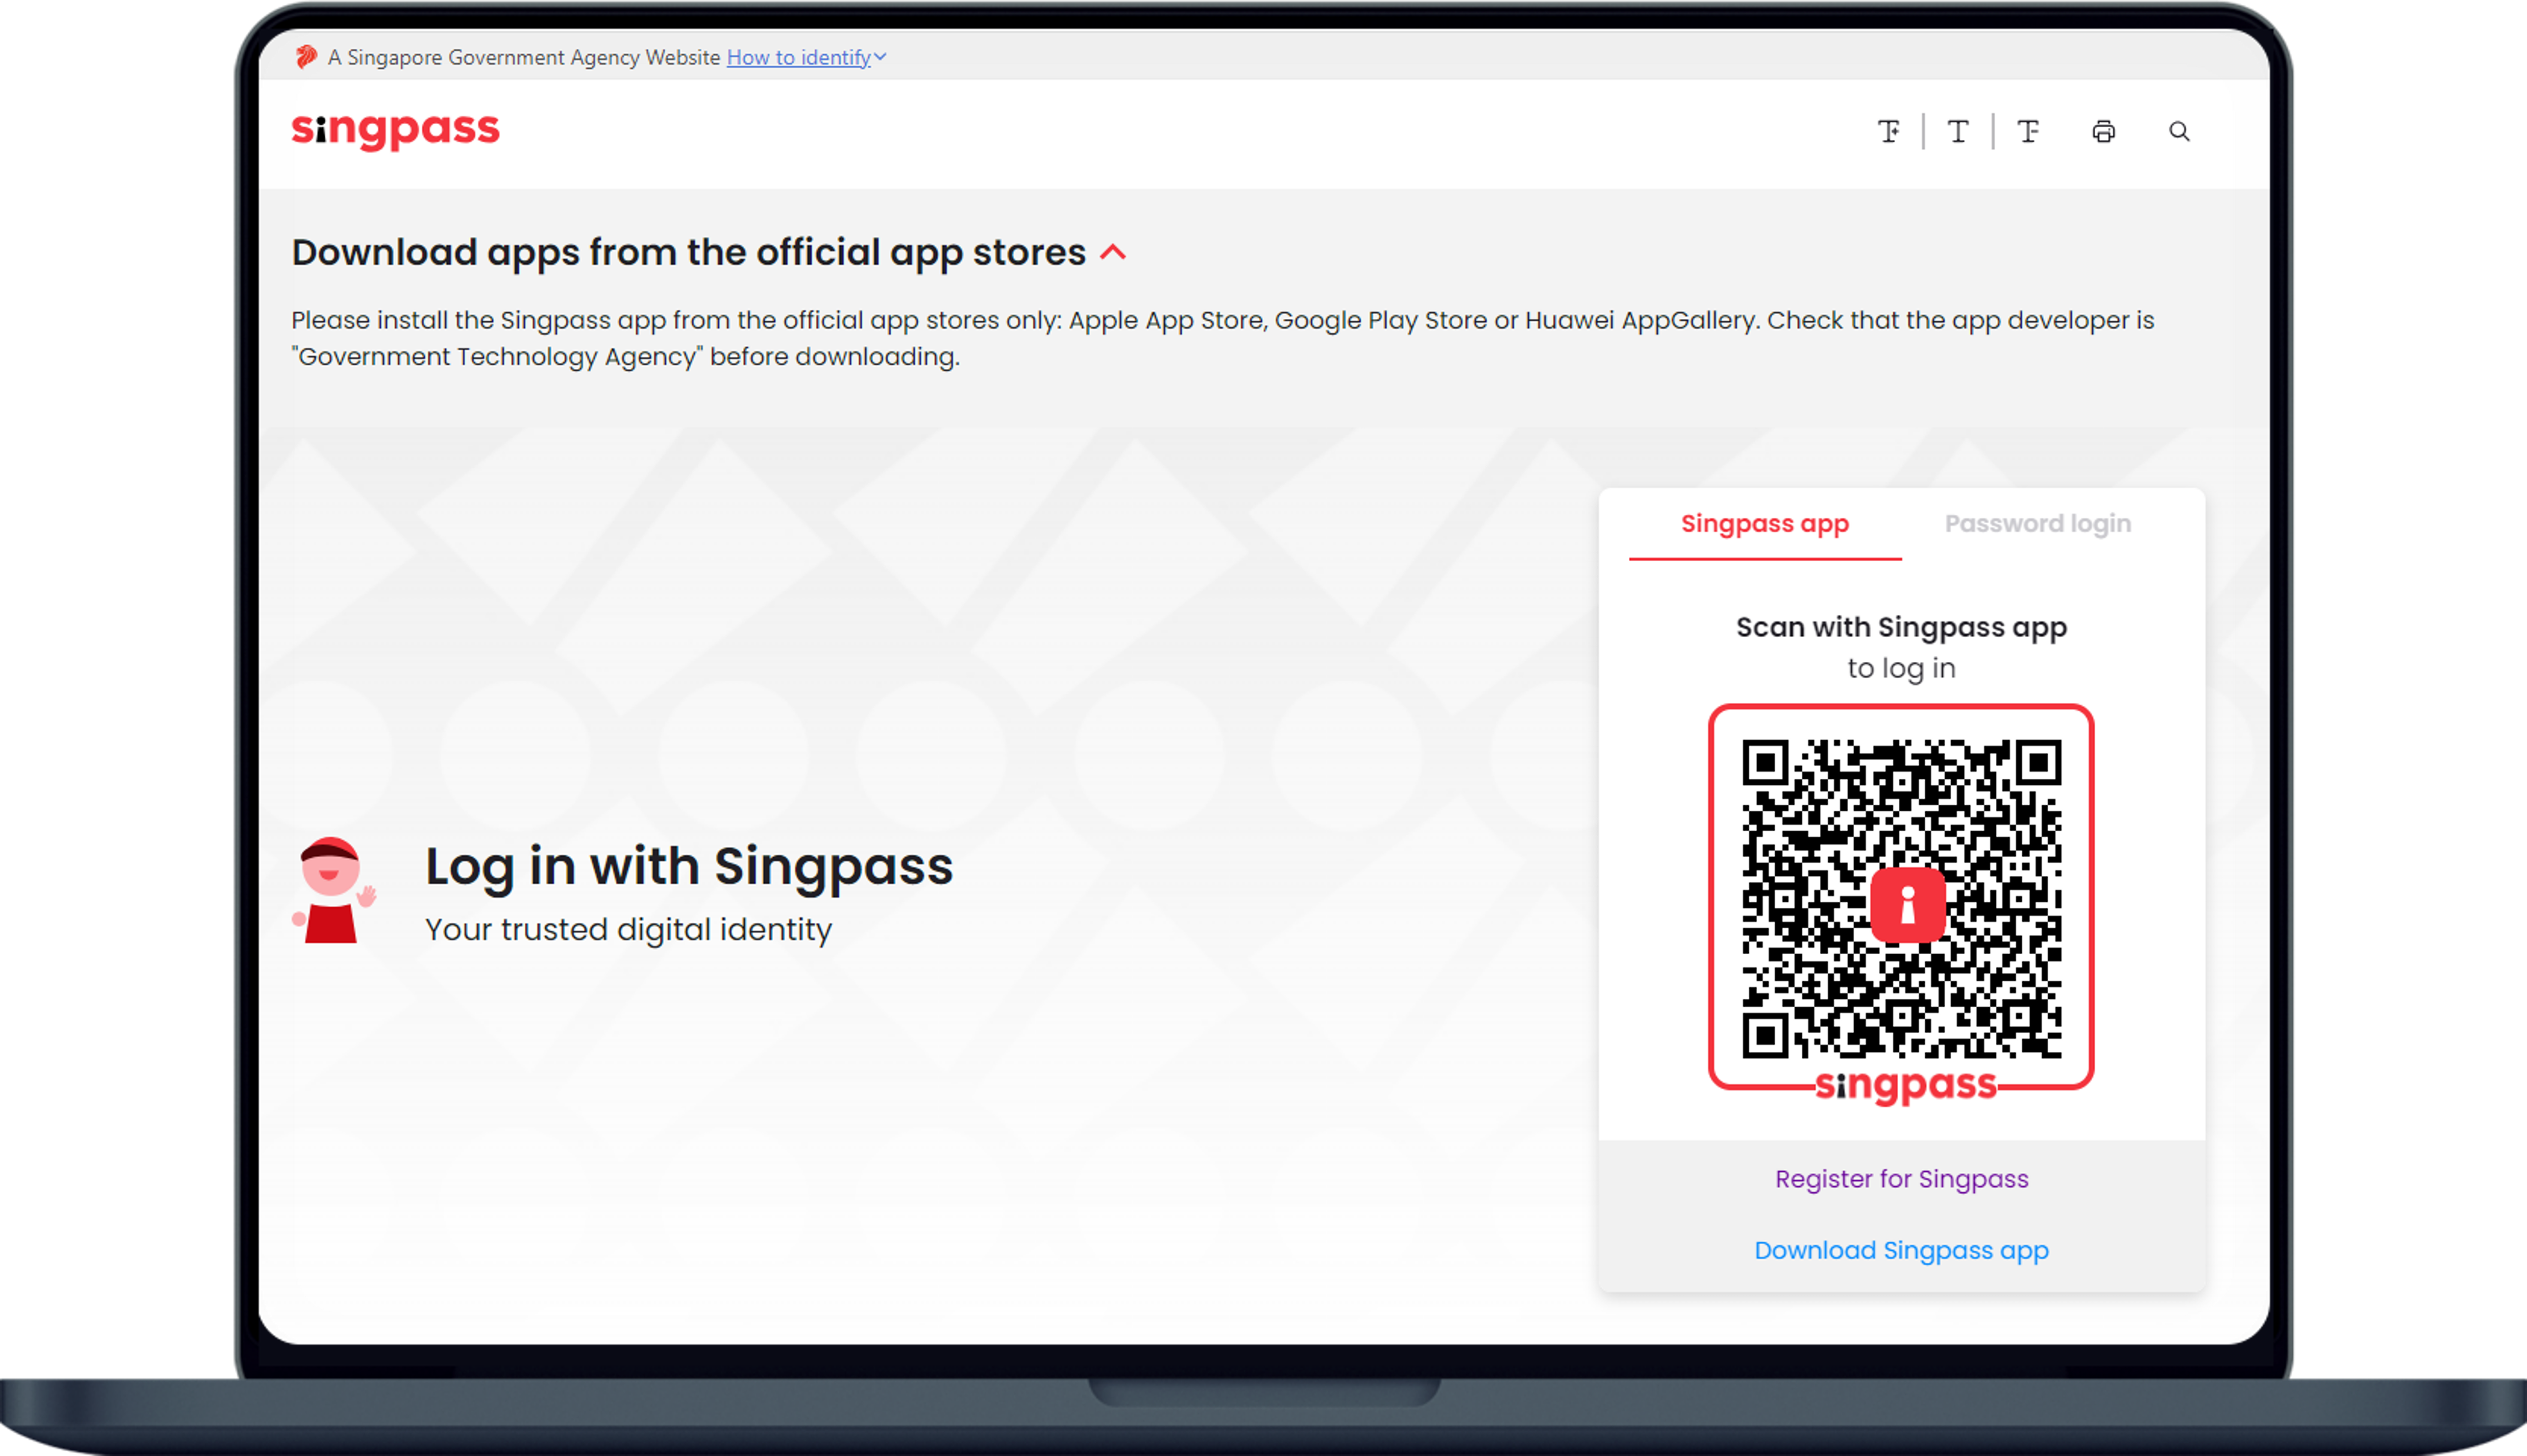The image size is (2527, 1456).
Task: Select the Singpass app tab
Action: click(x=1764, y=524)
